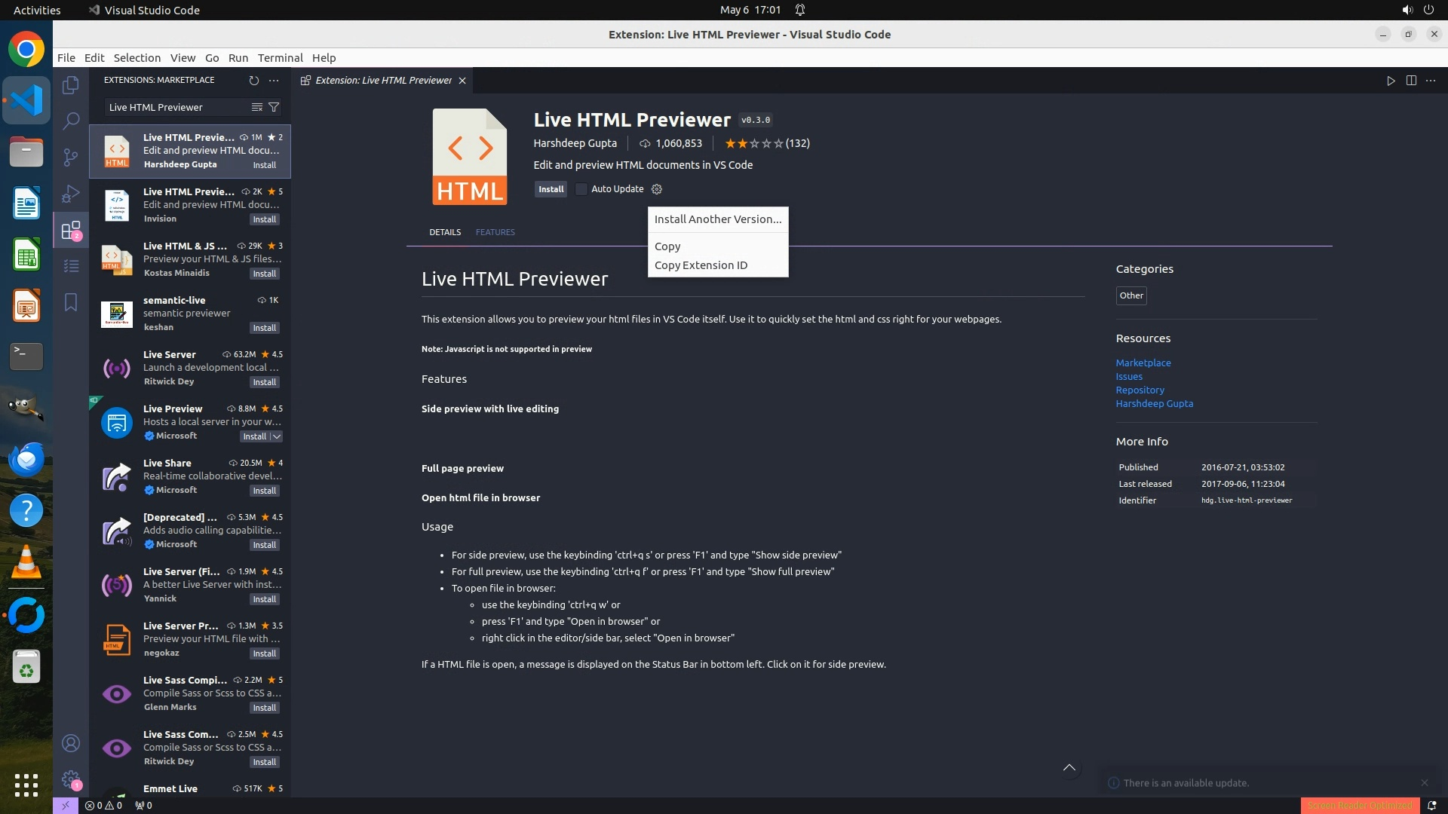The width and height of the screenshot is (1448, 814).
Task: Click scroll-to-top chevron arrow button
Action: tap(1069, 767)
